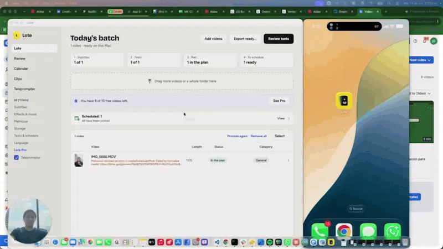The height and width of the screenshot is (249, 443).
Task: Open FaceTime in the macOS Dock
Action: (x=99, y=242)
